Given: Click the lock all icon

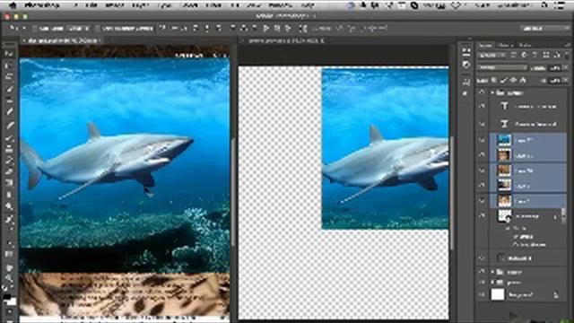Looking at the screenshot, I should pyautogui.click(x=523, y=80).
